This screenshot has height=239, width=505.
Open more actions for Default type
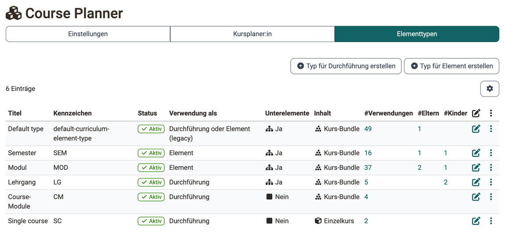click(491, 129)
